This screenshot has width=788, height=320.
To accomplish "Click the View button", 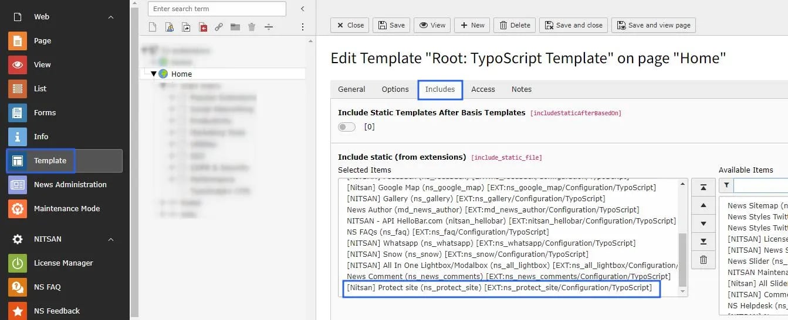I will tap(432, 25).
